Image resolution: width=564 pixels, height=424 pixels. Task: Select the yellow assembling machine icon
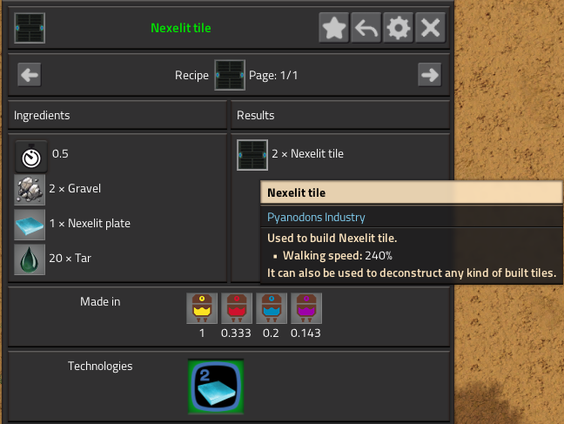pyautogui.click(x=202, y=308)
